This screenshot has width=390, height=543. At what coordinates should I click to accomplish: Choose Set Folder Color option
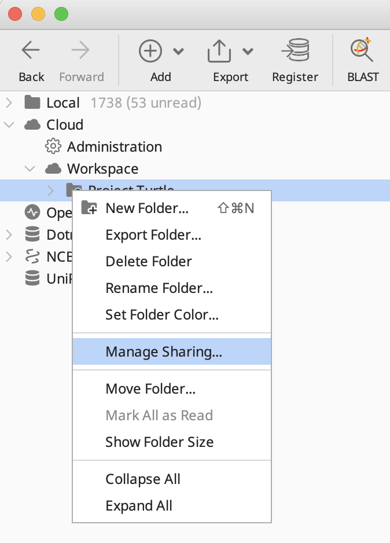click(x=162, y=315)
